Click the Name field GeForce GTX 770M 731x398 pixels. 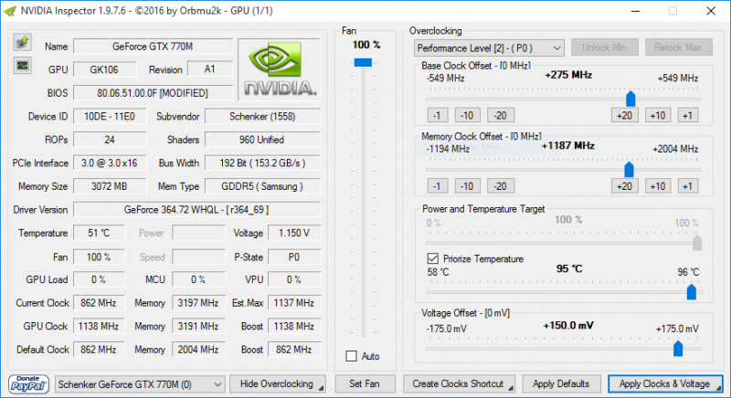(x=153, y=47)
